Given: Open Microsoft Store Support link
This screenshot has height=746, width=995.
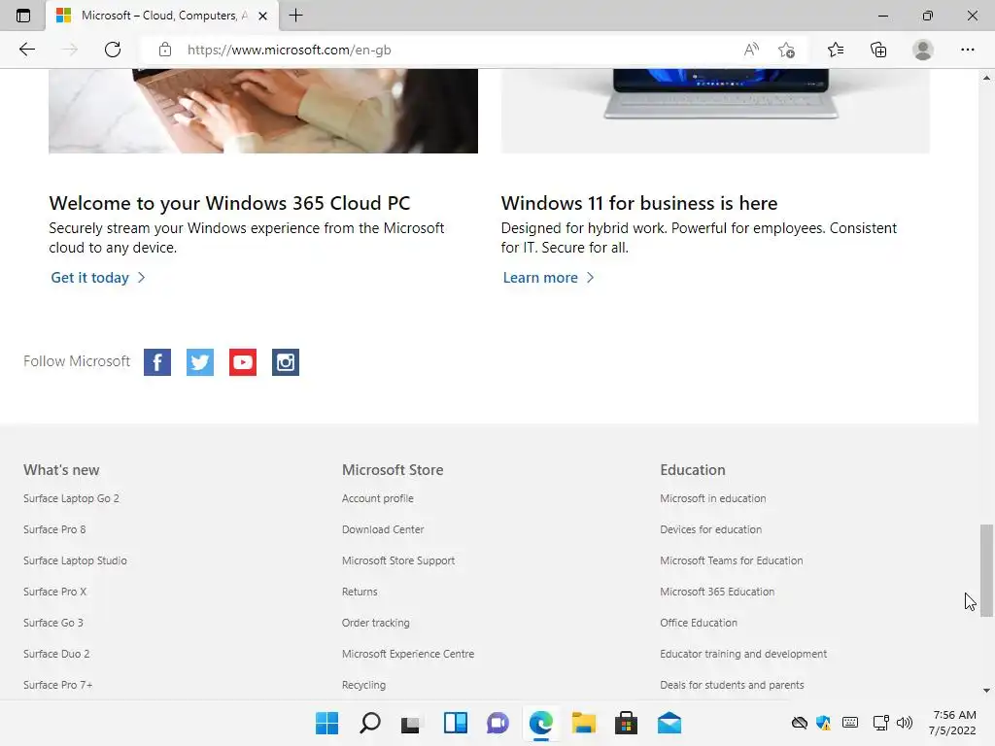Looking at the screenshot, I should point(398,560).
